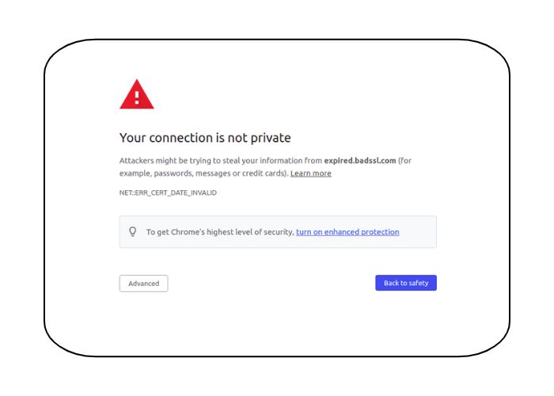
Task: Click the Your connection is not private heading
Action: pos(205,138)
